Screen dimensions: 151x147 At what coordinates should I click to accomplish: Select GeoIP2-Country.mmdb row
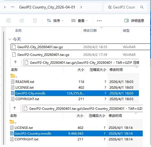[x=76, y=134]
